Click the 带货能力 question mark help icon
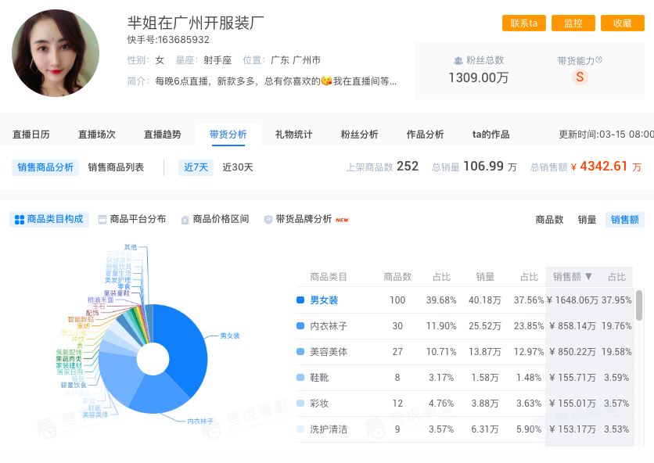Screen dimensions: 654x463 coord(599,59)
